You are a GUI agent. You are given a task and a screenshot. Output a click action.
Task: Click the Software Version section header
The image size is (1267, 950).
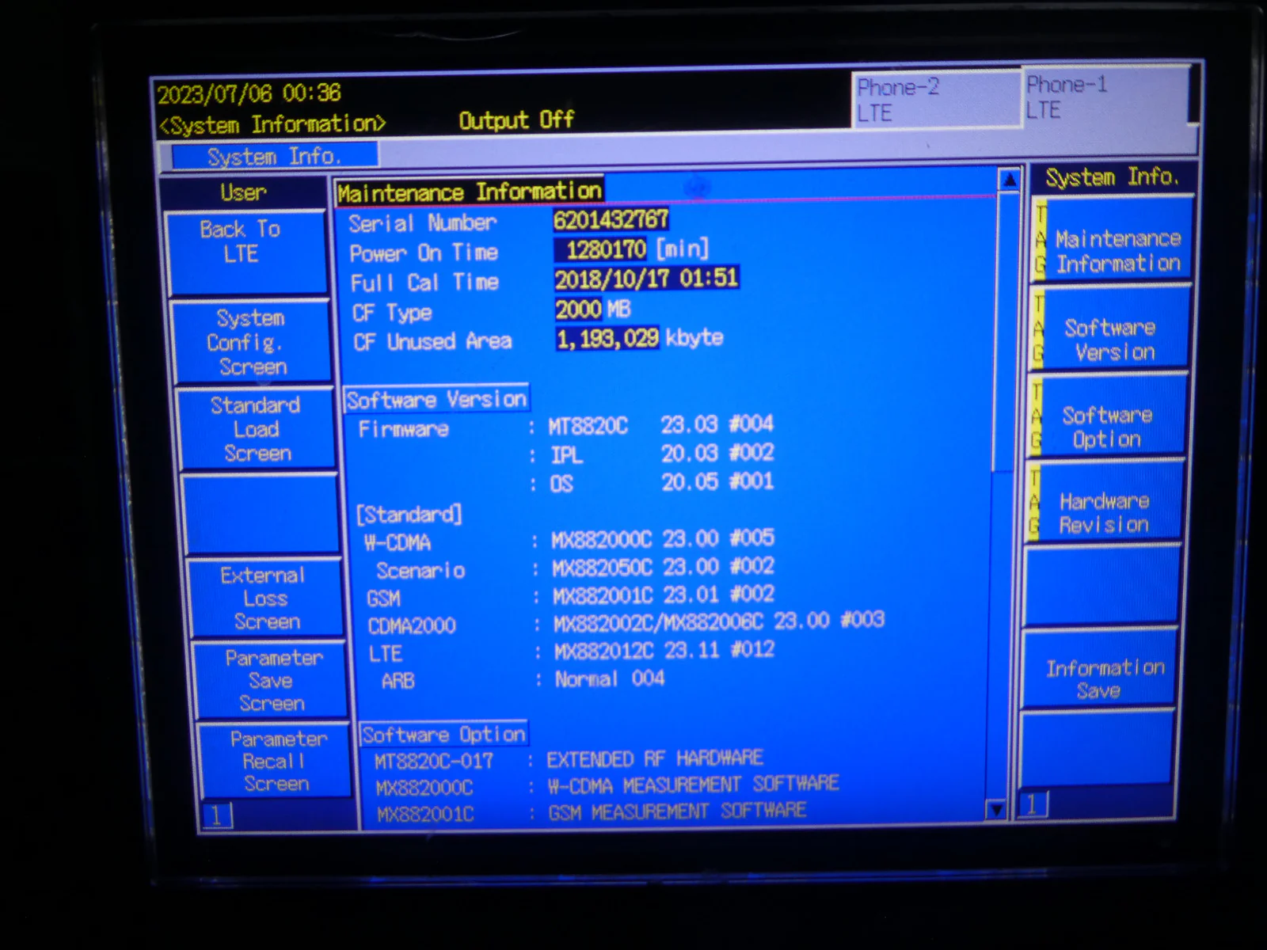436,399
